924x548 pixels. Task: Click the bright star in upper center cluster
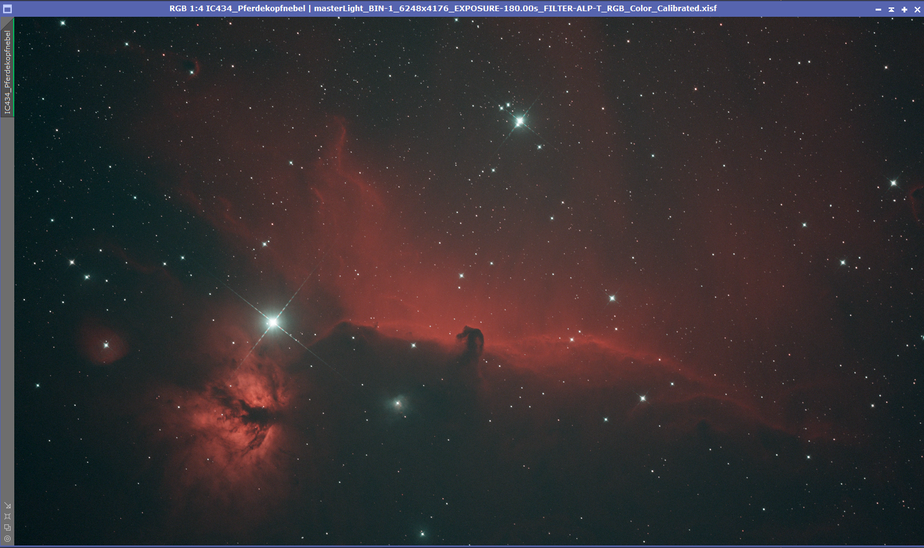pos(519,122)
